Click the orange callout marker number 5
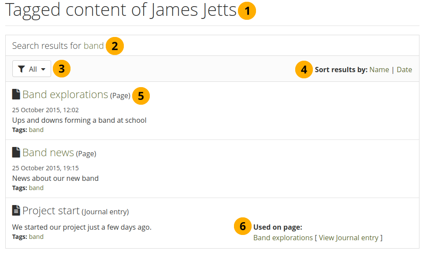The image size is (423, 253). pos(141,95)
